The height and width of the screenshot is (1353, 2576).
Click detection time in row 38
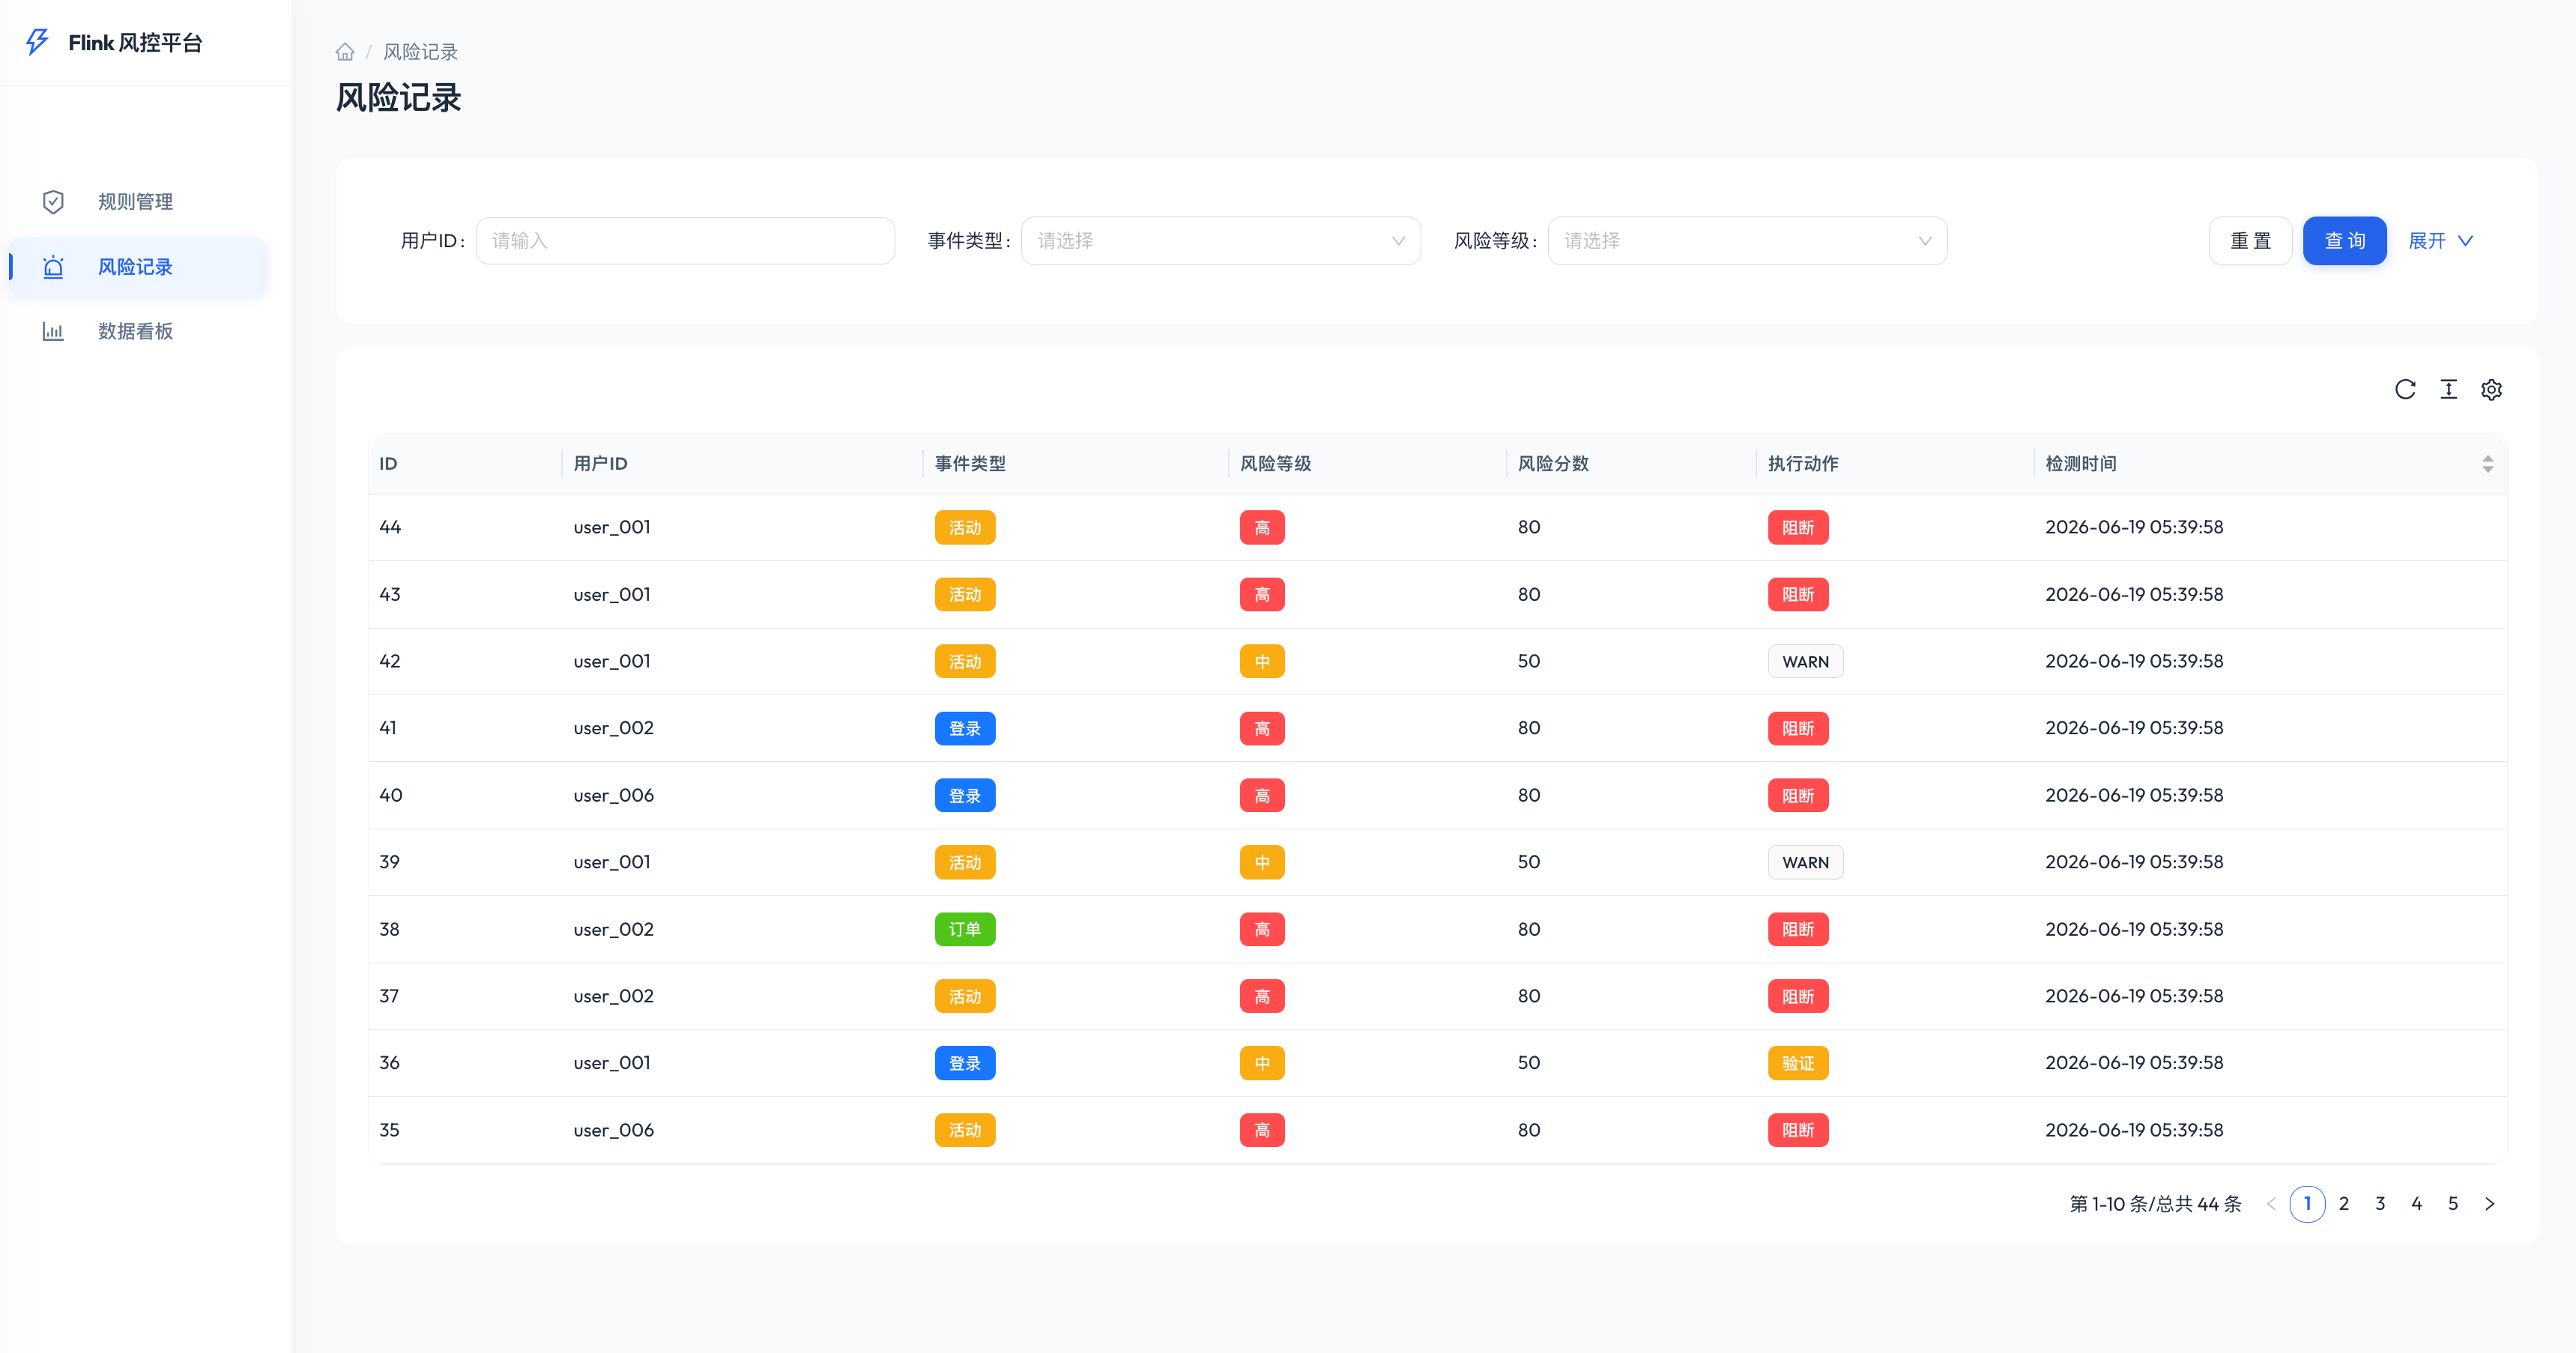pyautogui.click(x=2134, y=930)
